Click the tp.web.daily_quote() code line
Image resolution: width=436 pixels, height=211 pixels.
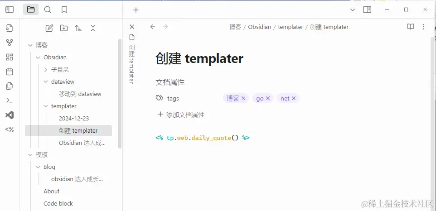click(x=203, y=138)
